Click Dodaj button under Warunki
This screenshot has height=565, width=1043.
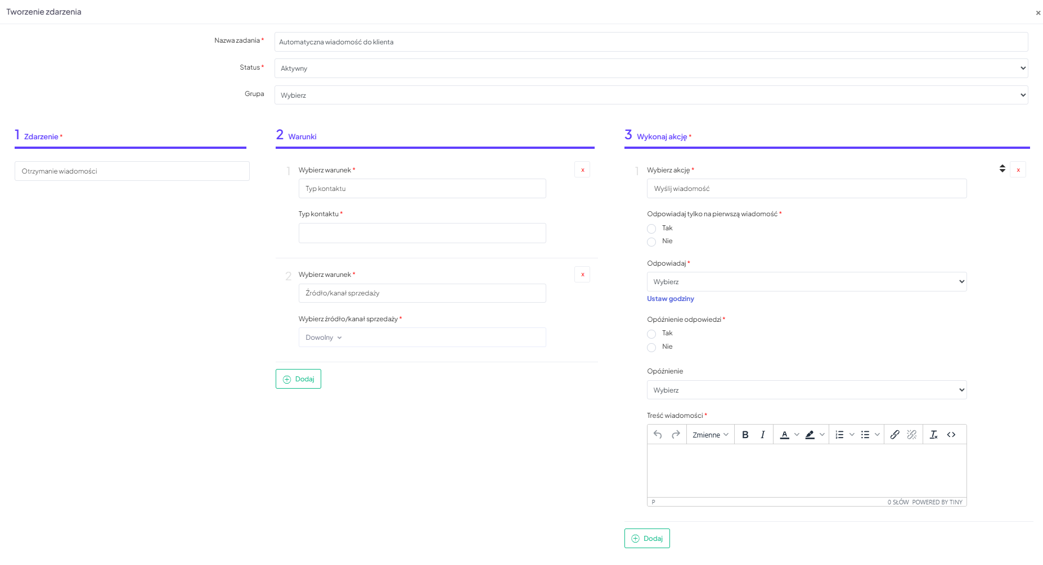coord(298,379)
